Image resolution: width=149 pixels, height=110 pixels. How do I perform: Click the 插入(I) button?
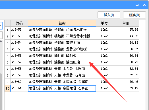click(x=109, y=15)
